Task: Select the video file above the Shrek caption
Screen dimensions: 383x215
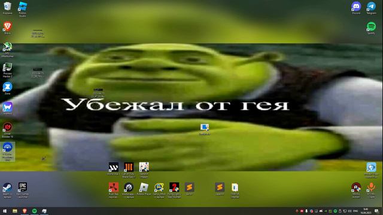Action: tap(98, 93)
